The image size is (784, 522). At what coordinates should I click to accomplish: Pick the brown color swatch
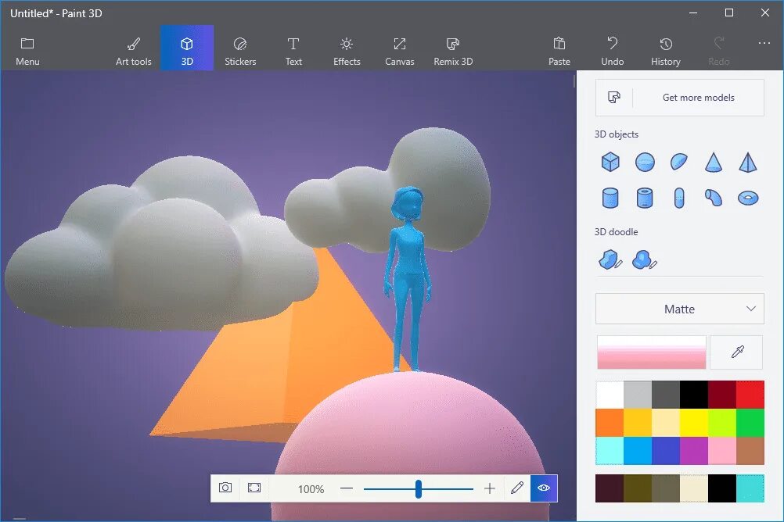(x=750, y=451)
